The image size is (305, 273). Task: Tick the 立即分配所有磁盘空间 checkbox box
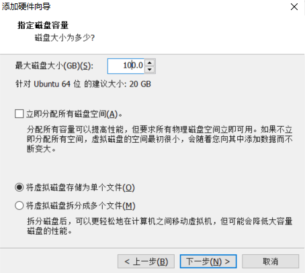click(x=19, y=113)
